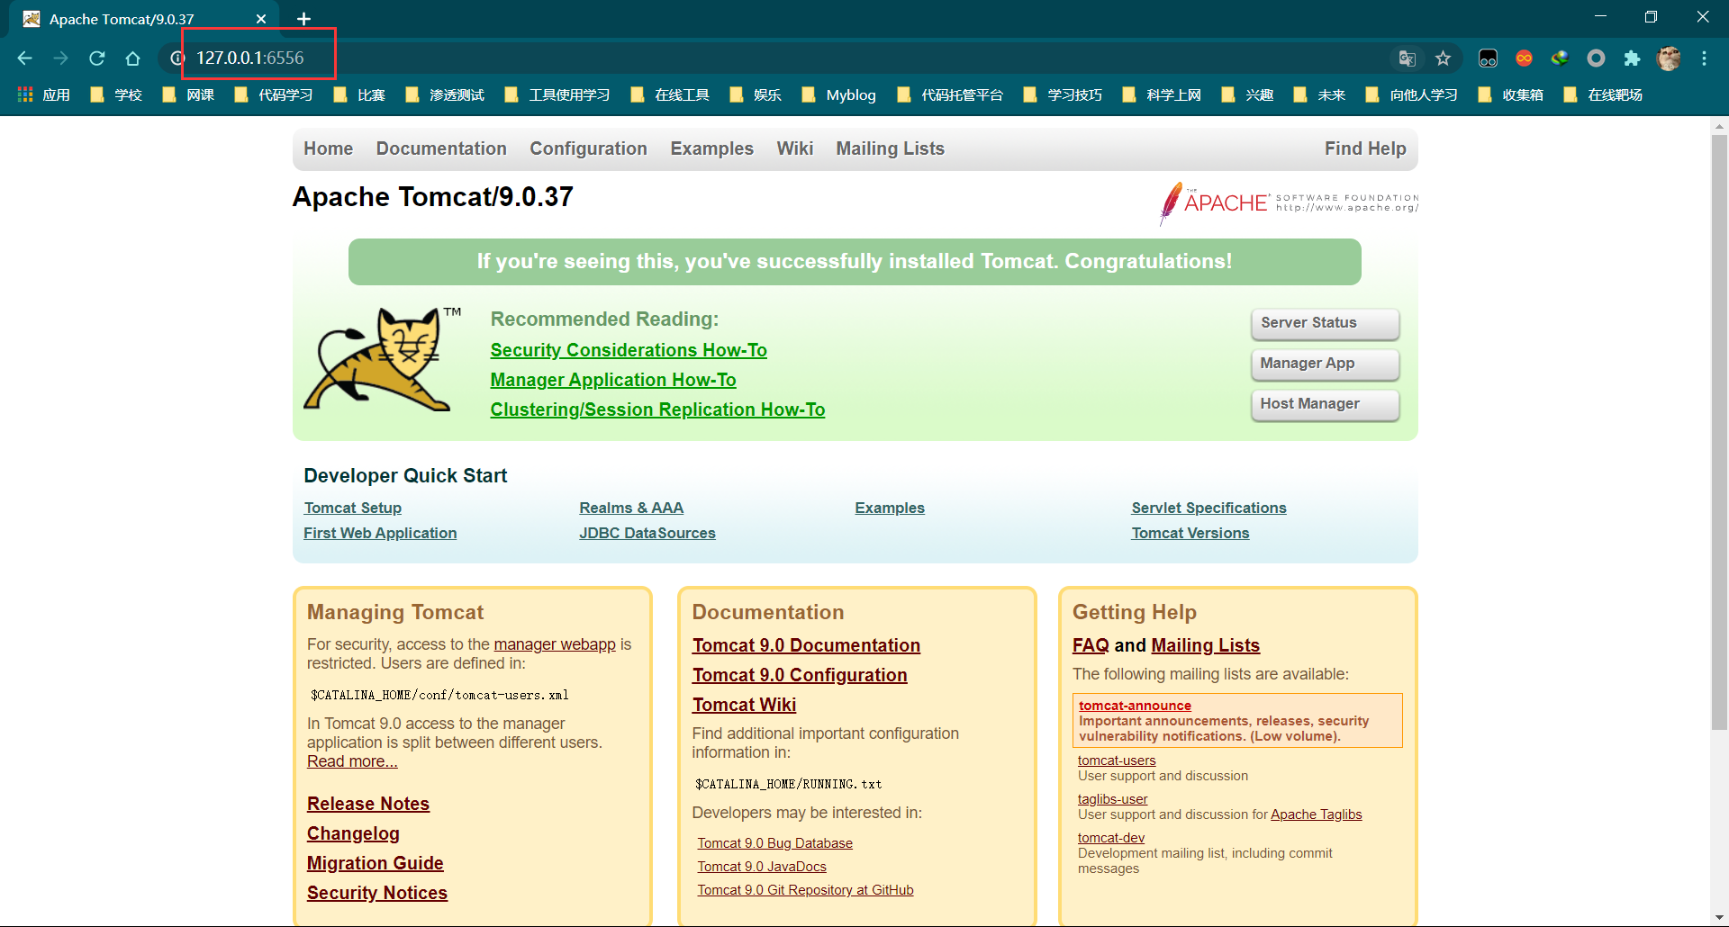Open Examples in Tomcat nav bar

(711, 148)
